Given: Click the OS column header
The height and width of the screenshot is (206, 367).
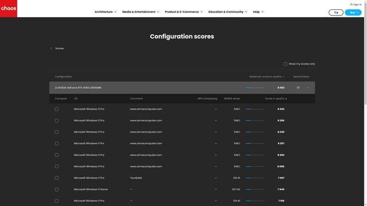Looking at the screenshot, I should pyautogui.click(x=76, y=98).
